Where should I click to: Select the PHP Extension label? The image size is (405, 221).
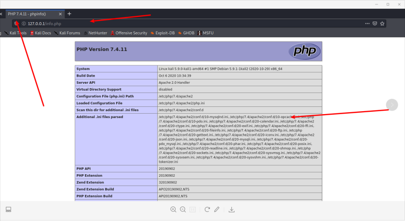pyautogui.click(x=89, y=176)
